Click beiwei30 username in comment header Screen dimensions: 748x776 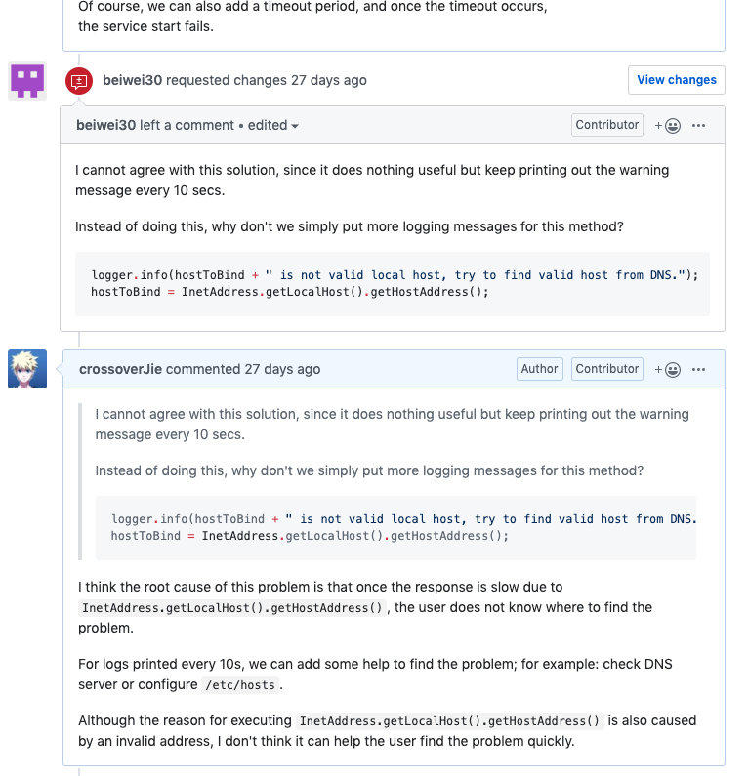(x=105, y=125)
